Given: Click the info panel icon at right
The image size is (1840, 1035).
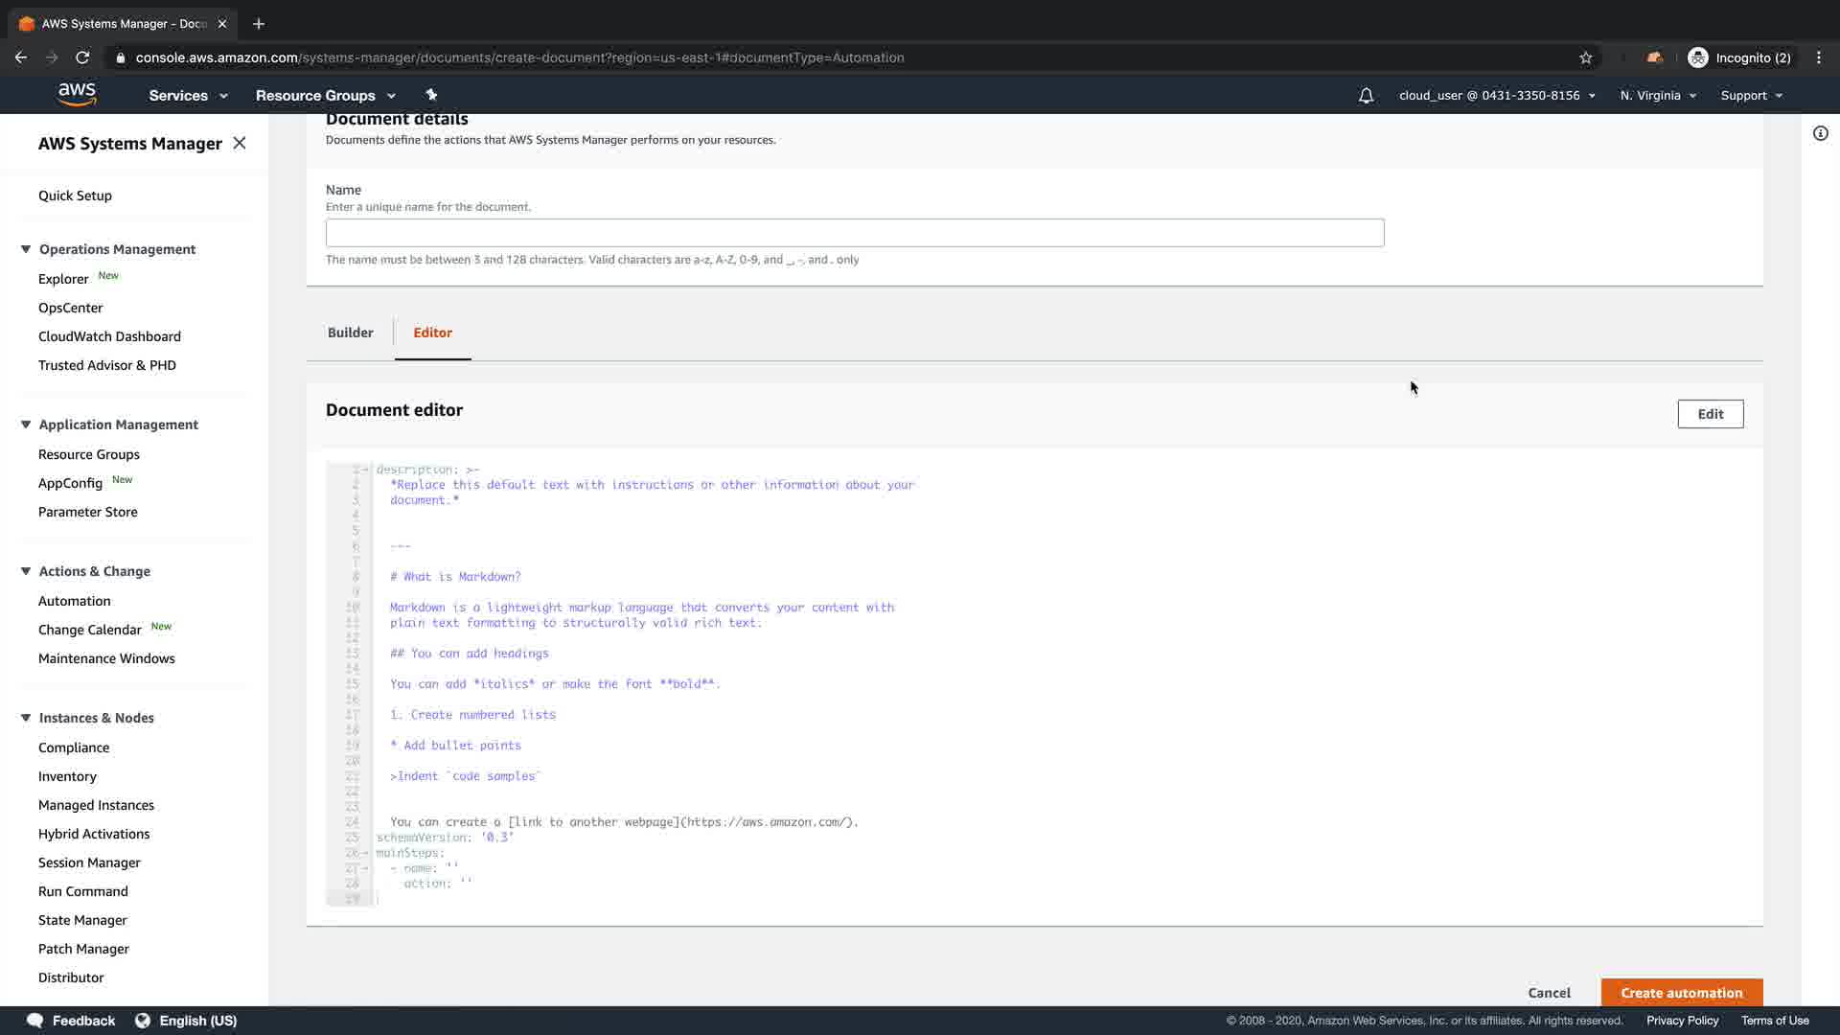Looking at the screenshot, I should point(1820,133).
